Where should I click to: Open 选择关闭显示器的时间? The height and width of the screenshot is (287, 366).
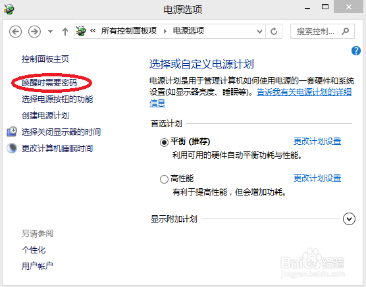pyautogui.click(x=61, y=132)
